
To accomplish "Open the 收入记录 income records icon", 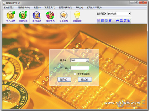I will click(11, 16).
